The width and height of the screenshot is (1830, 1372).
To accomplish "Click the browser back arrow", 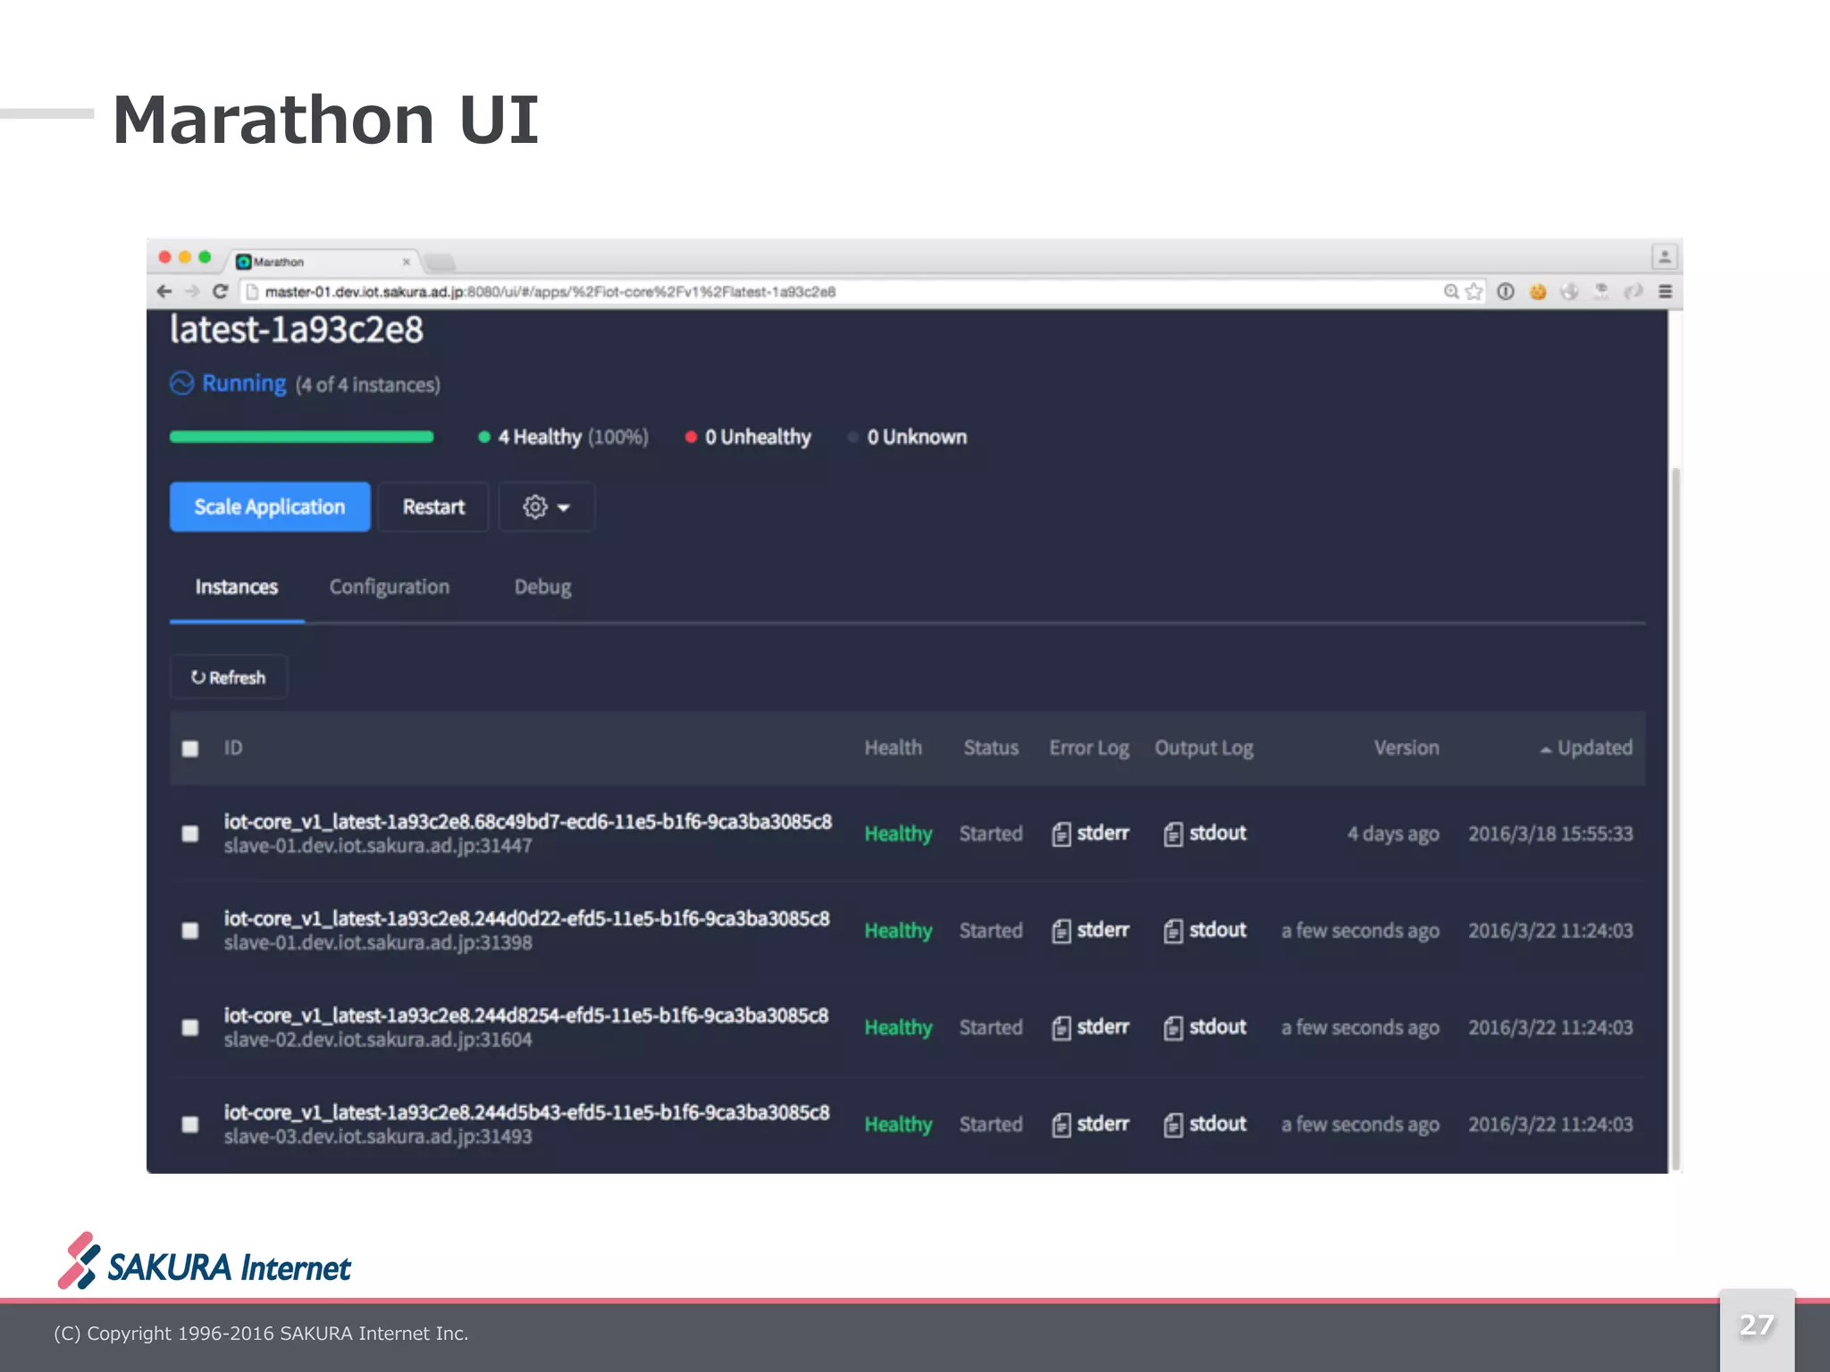I will point(164,291).
